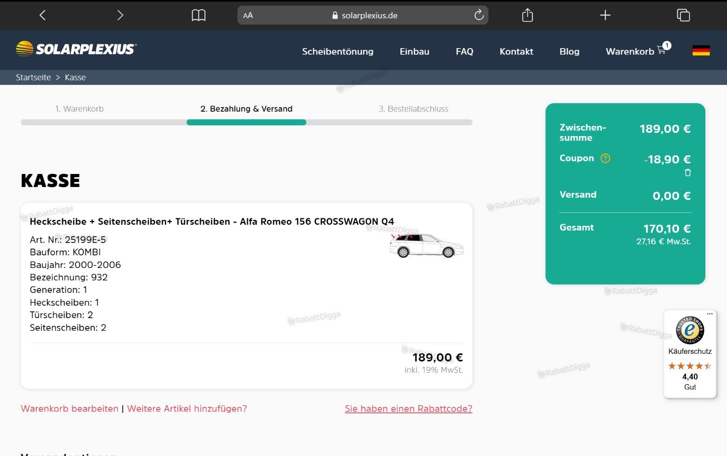Click the Baujahr: 2000-2006 line
This screenshot has height=456, width=727.
[x=75, y=265]
